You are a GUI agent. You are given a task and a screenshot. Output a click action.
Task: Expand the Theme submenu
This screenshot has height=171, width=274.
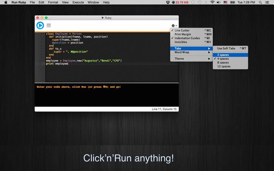click(191, 58)
